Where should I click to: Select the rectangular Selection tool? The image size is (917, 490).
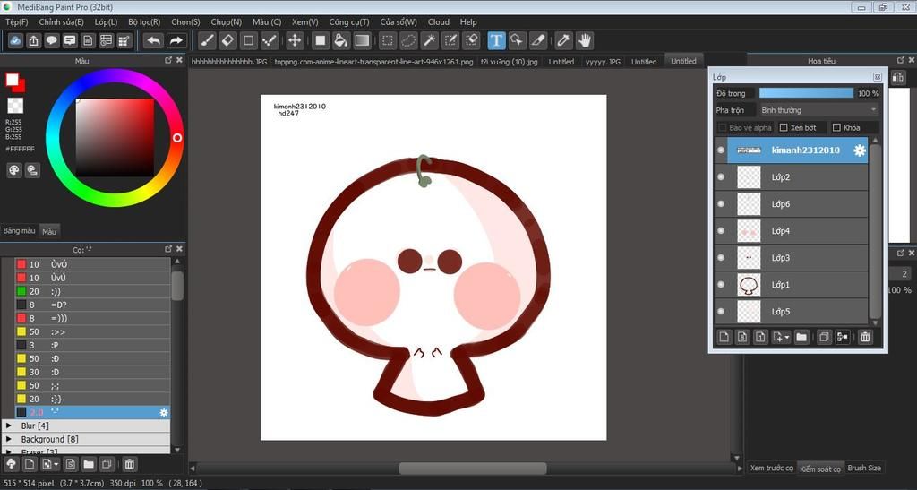point(387,40)
